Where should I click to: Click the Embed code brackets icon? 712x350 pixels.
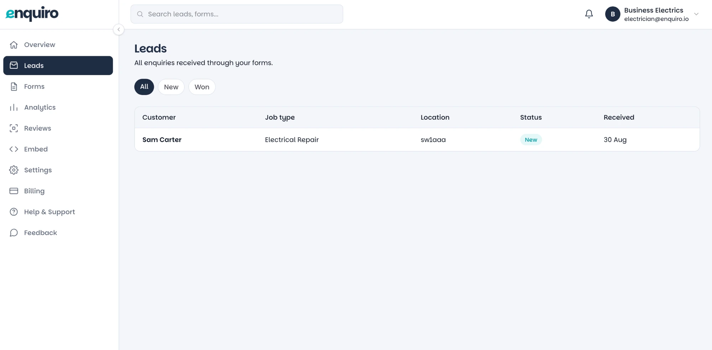pos(14,149)
